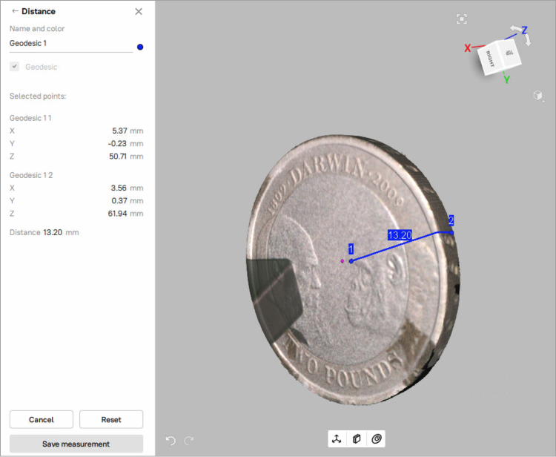Close the Distance panel
Image resolution: width=556 pixels, height=457 pixels.
coord(139,12)
